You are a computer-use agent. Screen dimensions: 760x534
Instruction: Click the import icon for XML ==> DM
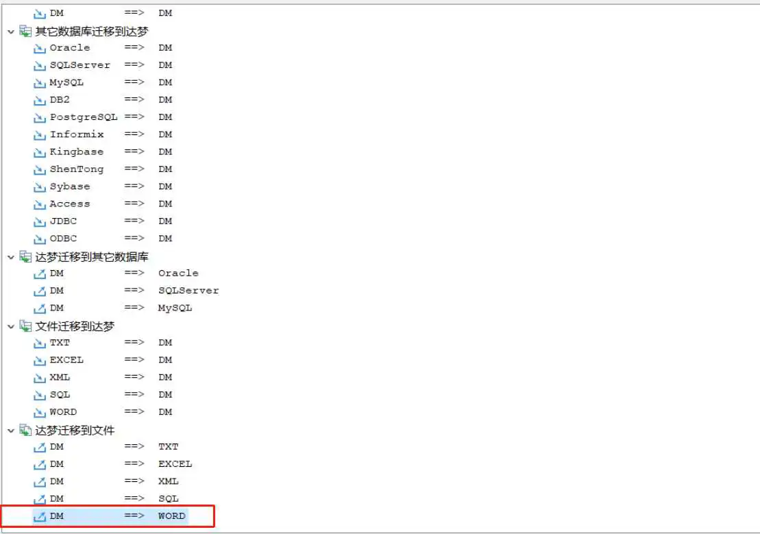click(x=40, y=378)
